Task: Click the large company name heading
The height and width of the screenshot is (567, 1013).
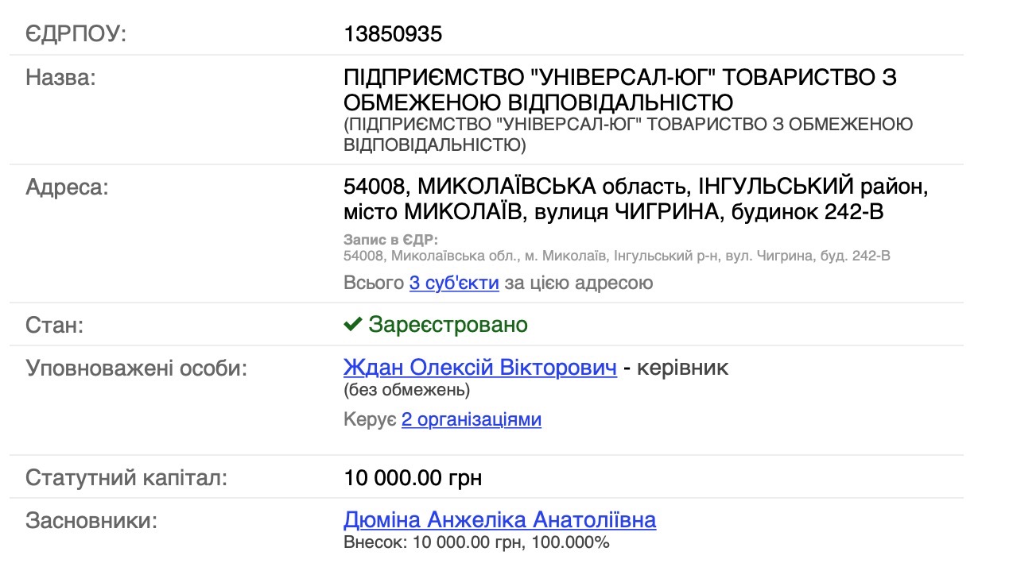Action: click(619, 90)
